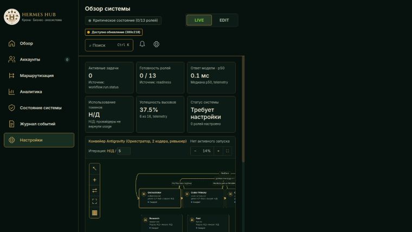This screenshot has height=232, width=412.
Task: Switch to LIVE mode
Action: tap(199, 20)
